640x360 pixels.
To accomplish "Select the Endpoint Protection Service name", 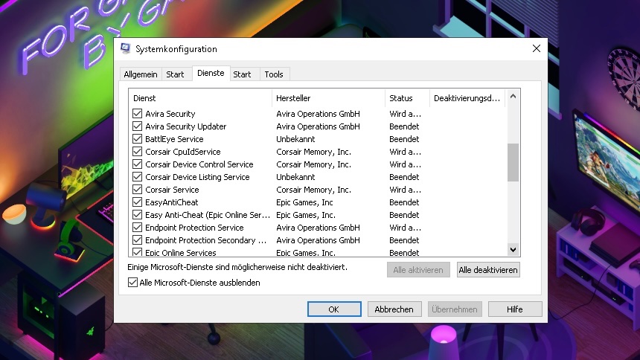I will click(194, 228).
